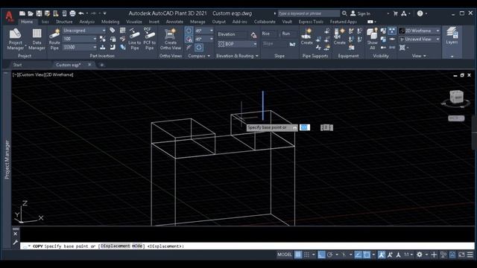The image size is (477, 268).
Task: Open the Layers panel
Action: pos(452,36)
